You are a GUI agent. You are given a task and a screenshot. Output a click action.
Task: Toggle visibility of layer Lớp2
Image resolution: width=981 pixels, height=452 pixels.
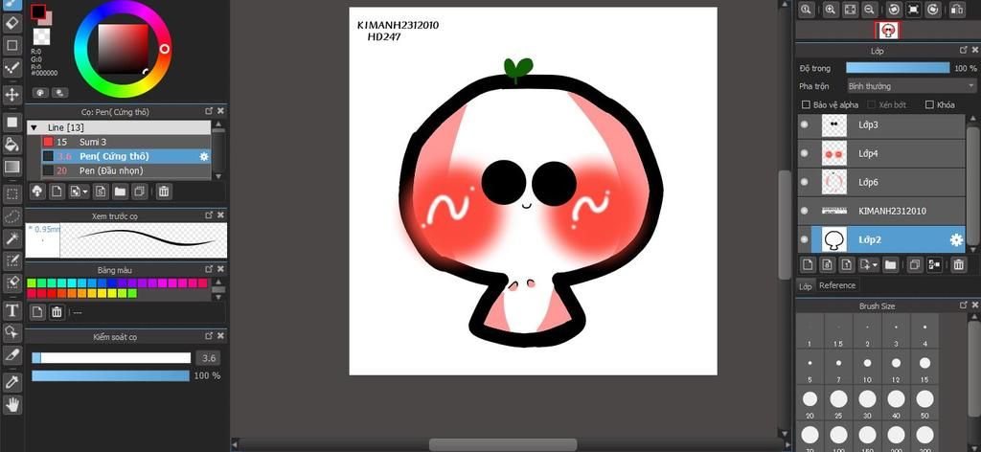(x=805, y=239)
